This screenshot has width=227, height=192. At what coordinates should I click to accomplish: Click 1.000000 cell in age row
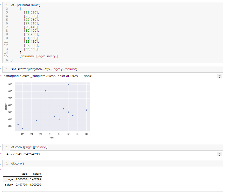tap(21, 179)
